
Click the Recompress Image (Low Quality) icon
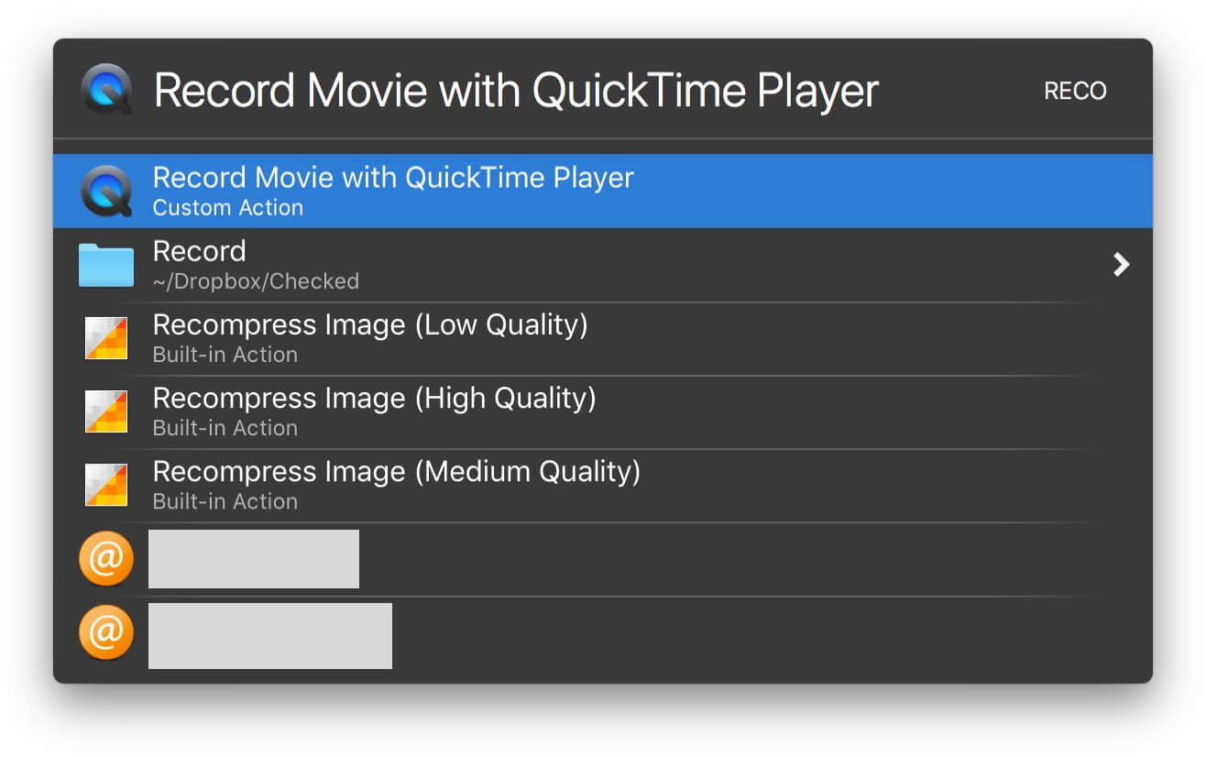[x=106, y=338]
